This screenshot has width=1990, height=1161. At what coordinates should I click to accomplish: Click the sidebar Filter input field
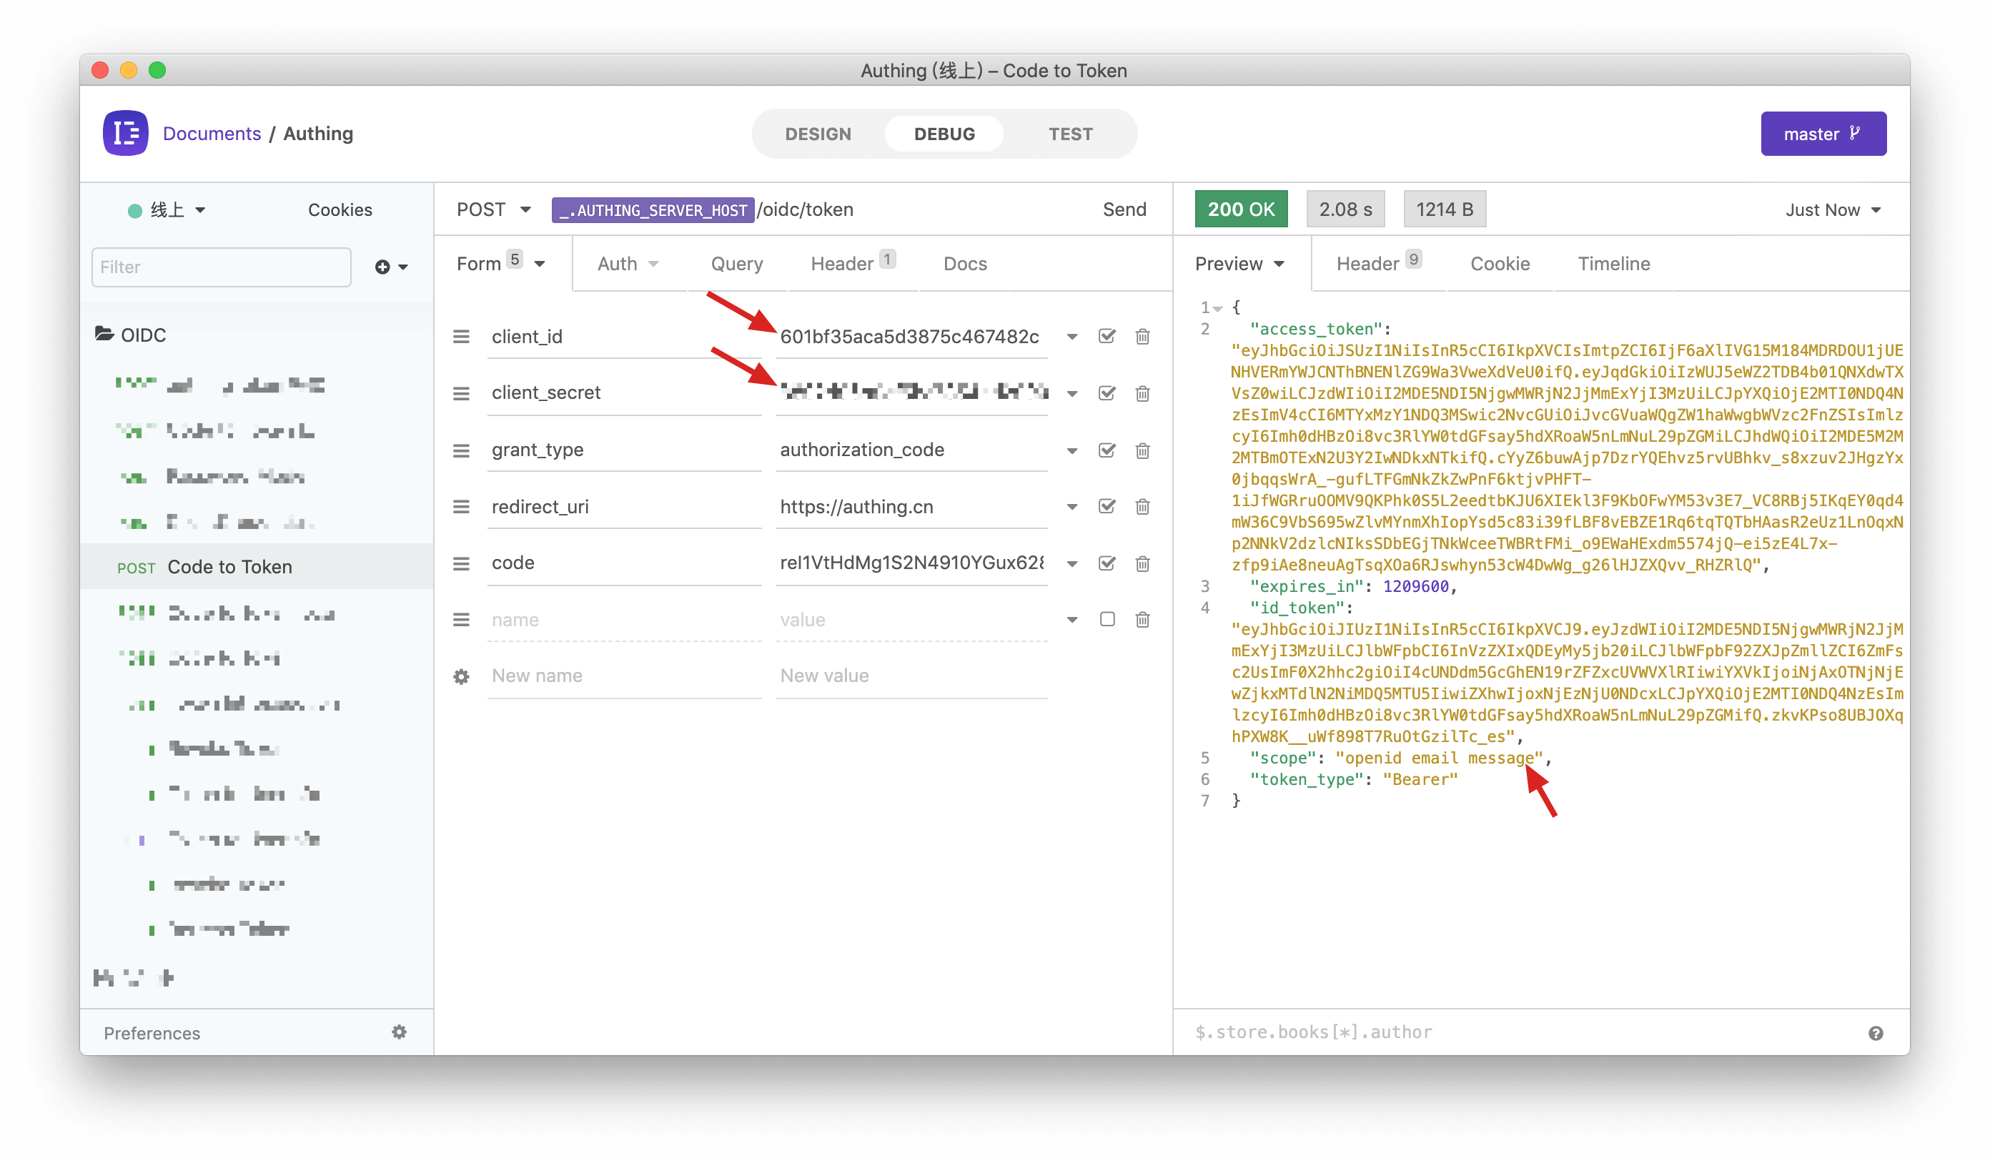click(221, 267)
